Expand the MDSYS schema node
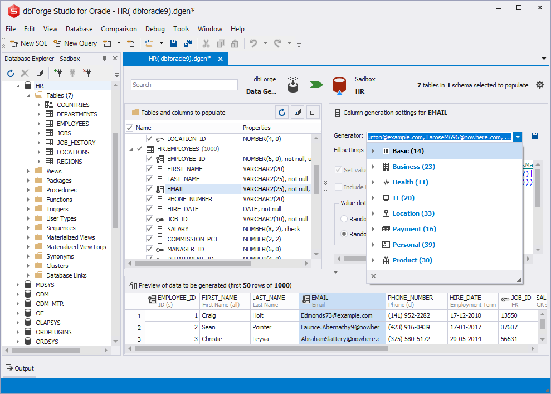The width and height of the screenshot is (551, 394). click(x=18, y=285)
